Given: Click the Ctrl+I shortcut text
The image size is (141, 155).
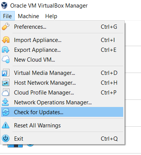Looking at the screenshot, I should [108, 40].
